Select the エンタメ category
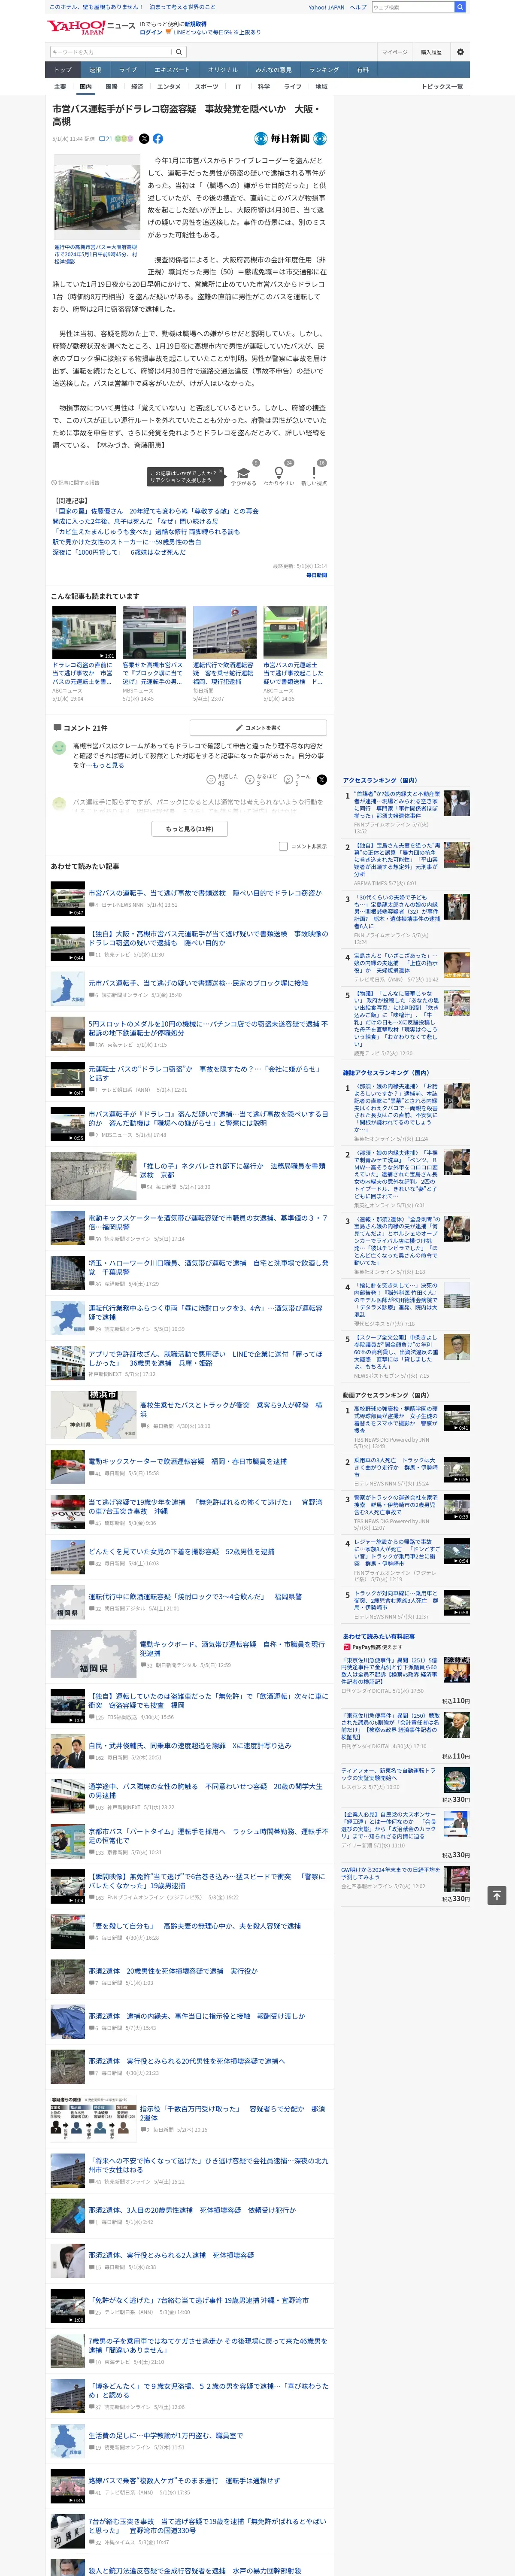 pyautogui.click(x=169, y=87)
